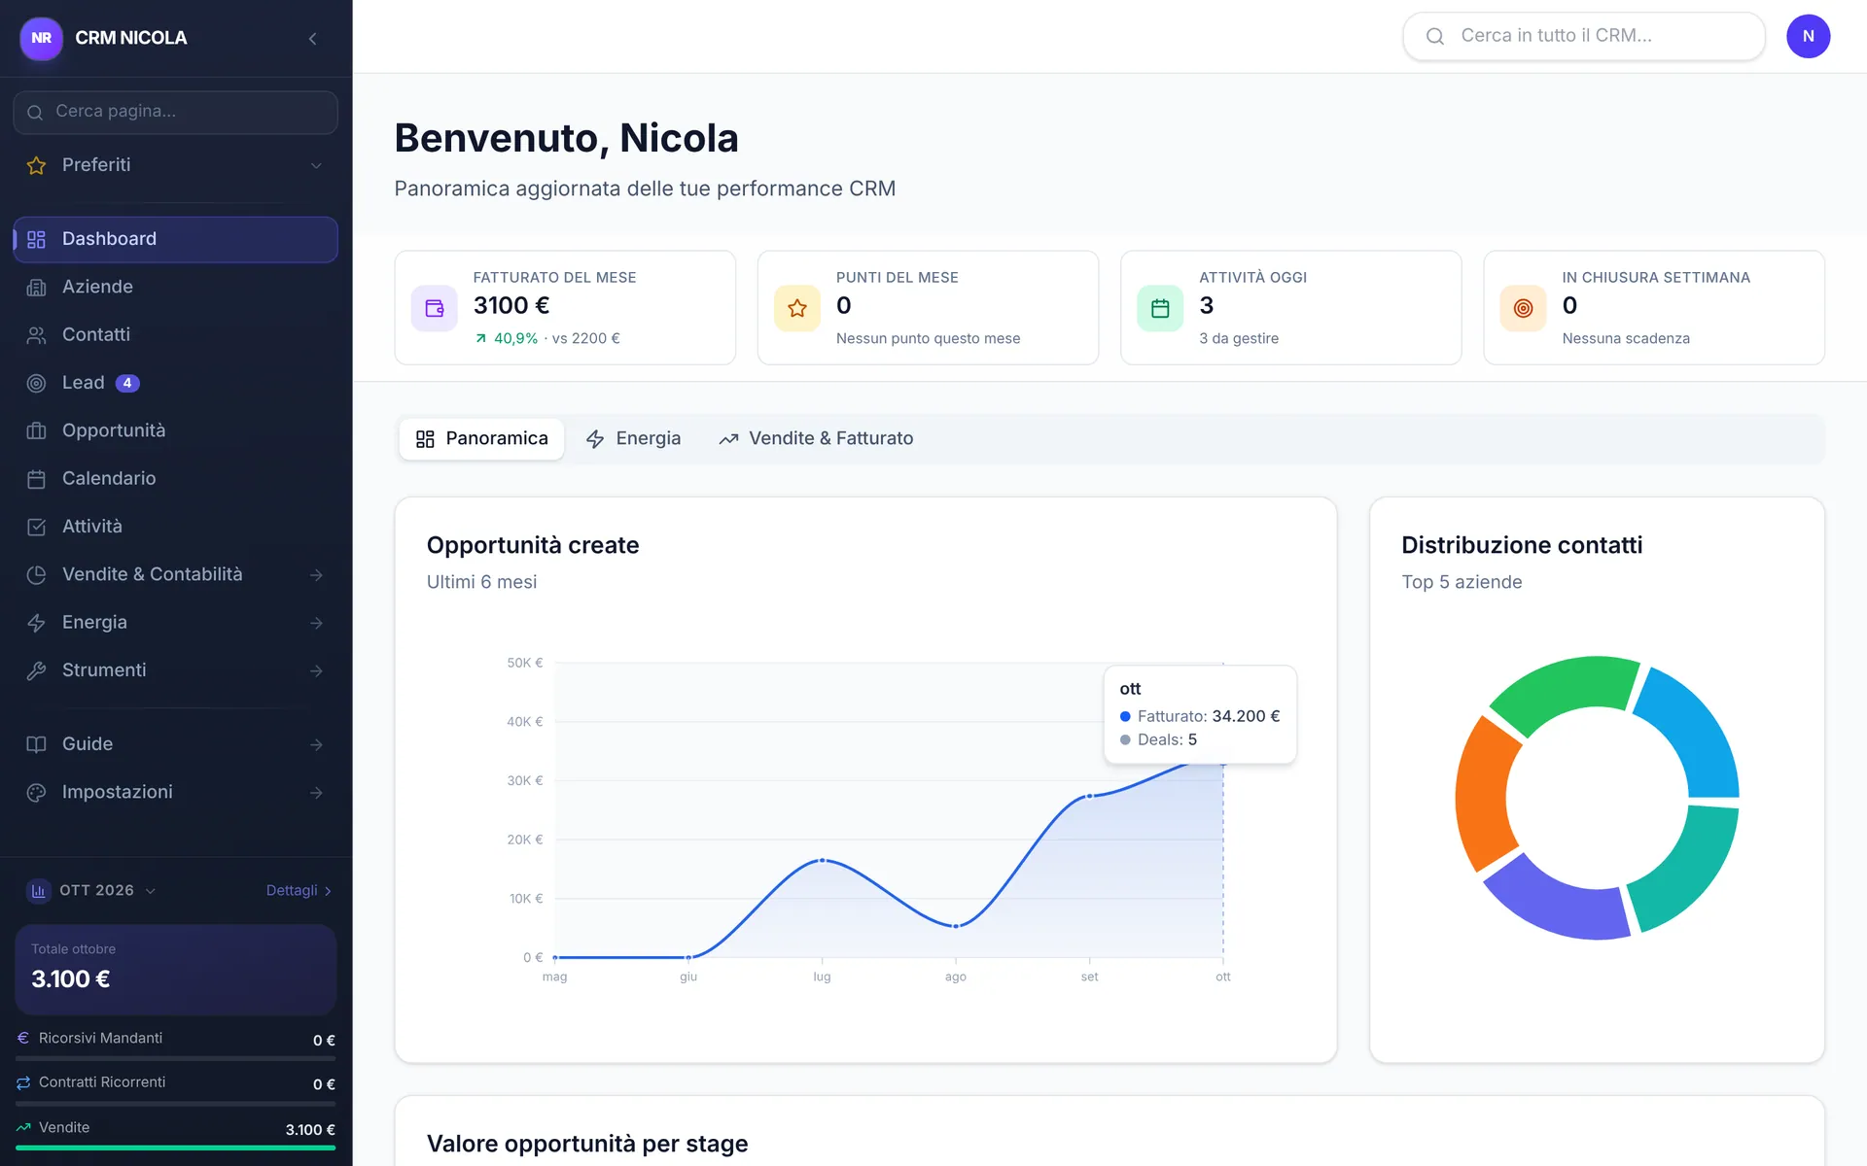Viewport: 1867px width, 1166px height.
Task: Click the Attività checkbox icon
Action: coord(37,527)
